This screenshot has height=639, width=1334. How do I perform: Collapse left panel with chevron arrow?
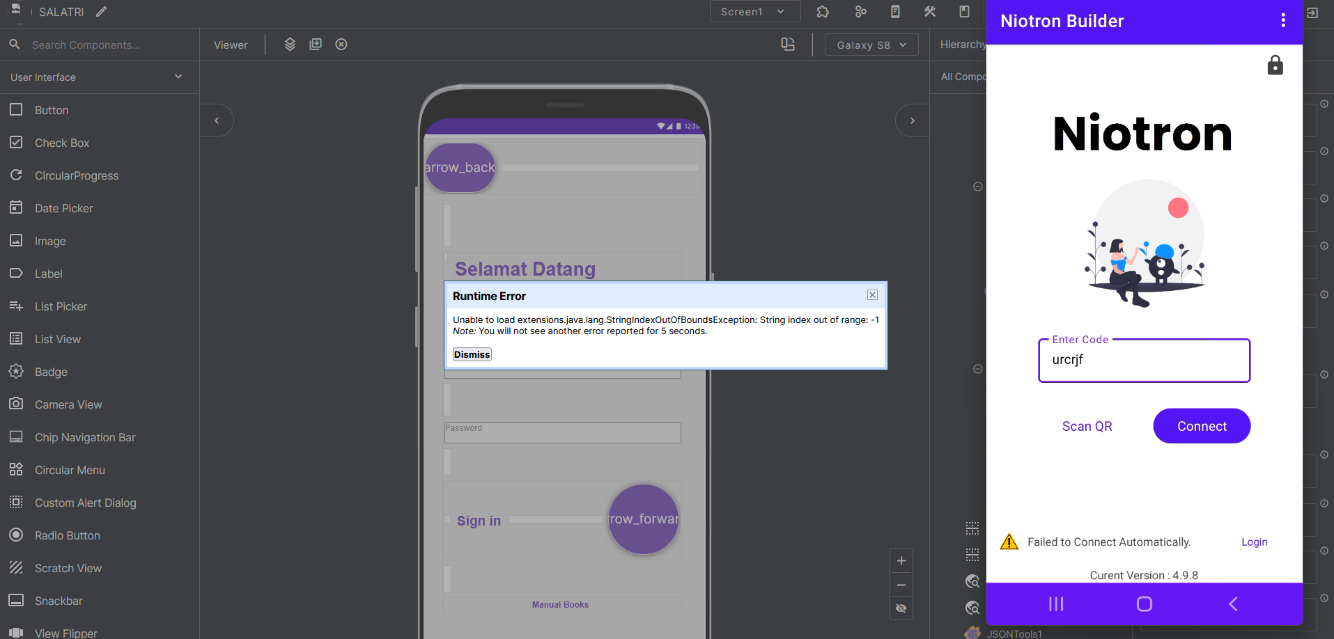coord(217,120)
